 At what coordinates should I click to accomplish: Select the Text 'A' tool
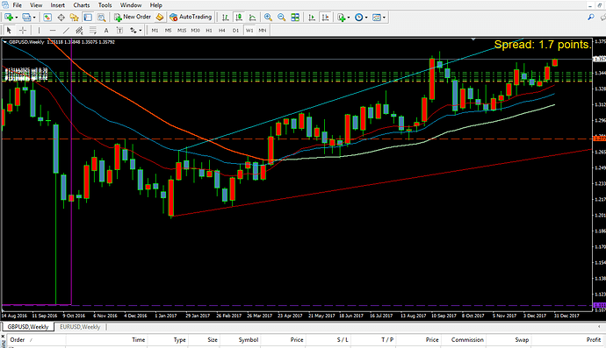(106, 30)
